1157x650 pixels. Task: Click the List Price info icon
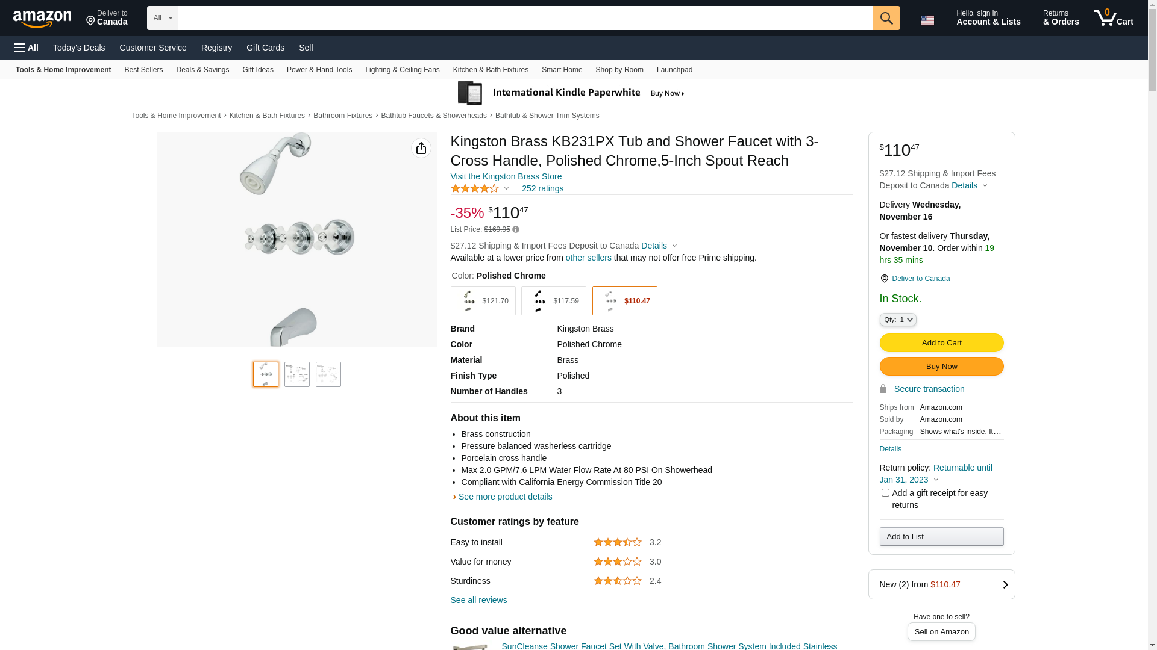[x=516, y=229]
